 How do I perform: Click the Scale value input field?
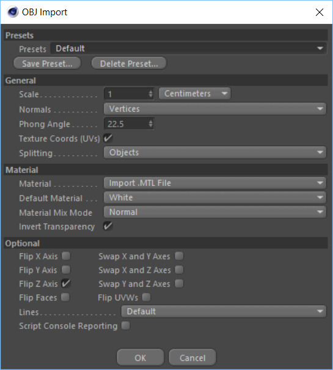[x=126, y=94]
